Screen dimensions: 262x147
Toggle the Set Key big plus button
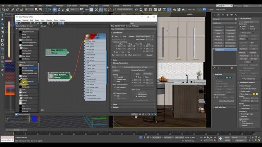coord(221,139)
